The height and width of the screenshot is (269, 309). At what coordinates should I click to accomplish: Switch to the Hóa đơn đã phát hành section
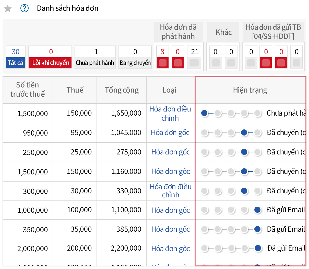click(179, 32)
